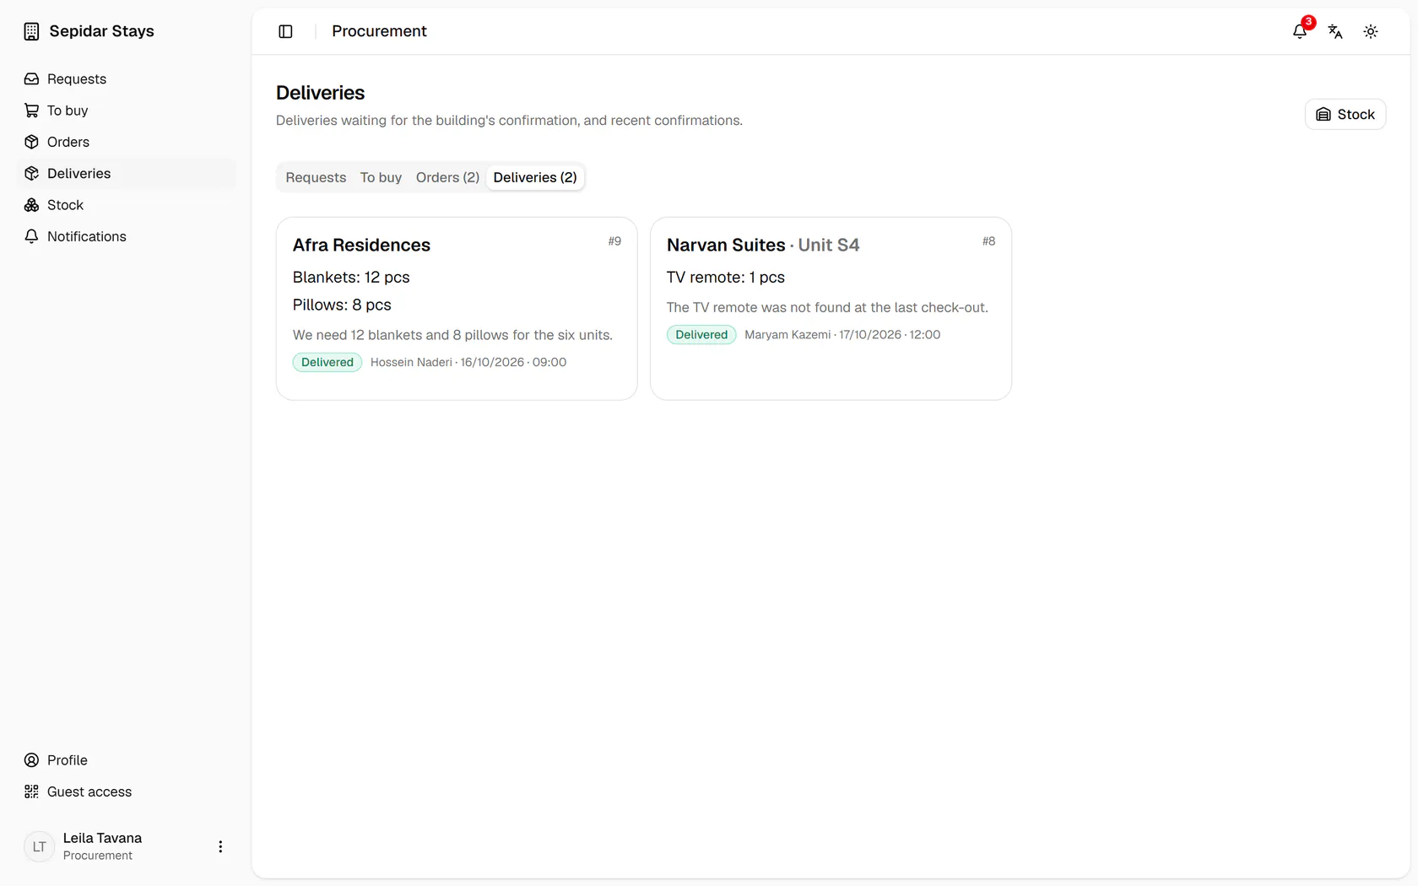Open the language translate icon
This screenshot has width=1418, height=886.
coord(1335,31)
